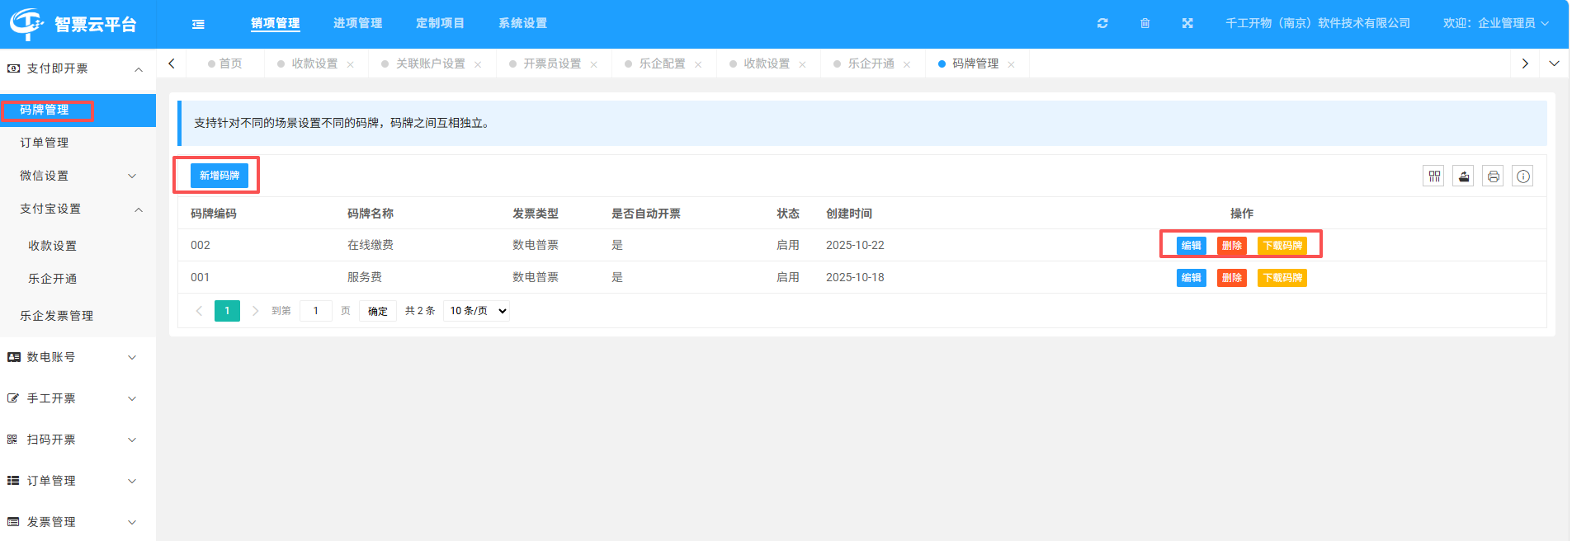Click 删除 for code 002 在线缴费
This screenshot has width=1572, height=541.
1232,246
